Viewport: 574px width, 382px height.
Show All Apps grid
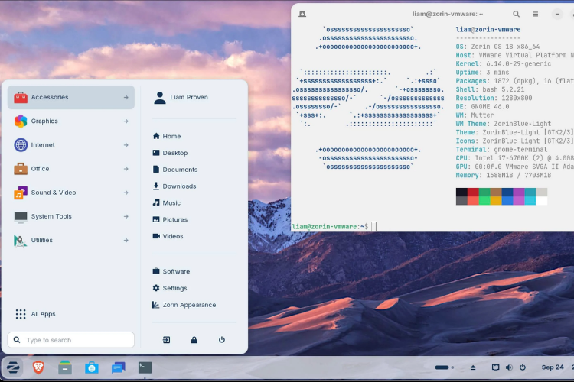coord(35,314)
